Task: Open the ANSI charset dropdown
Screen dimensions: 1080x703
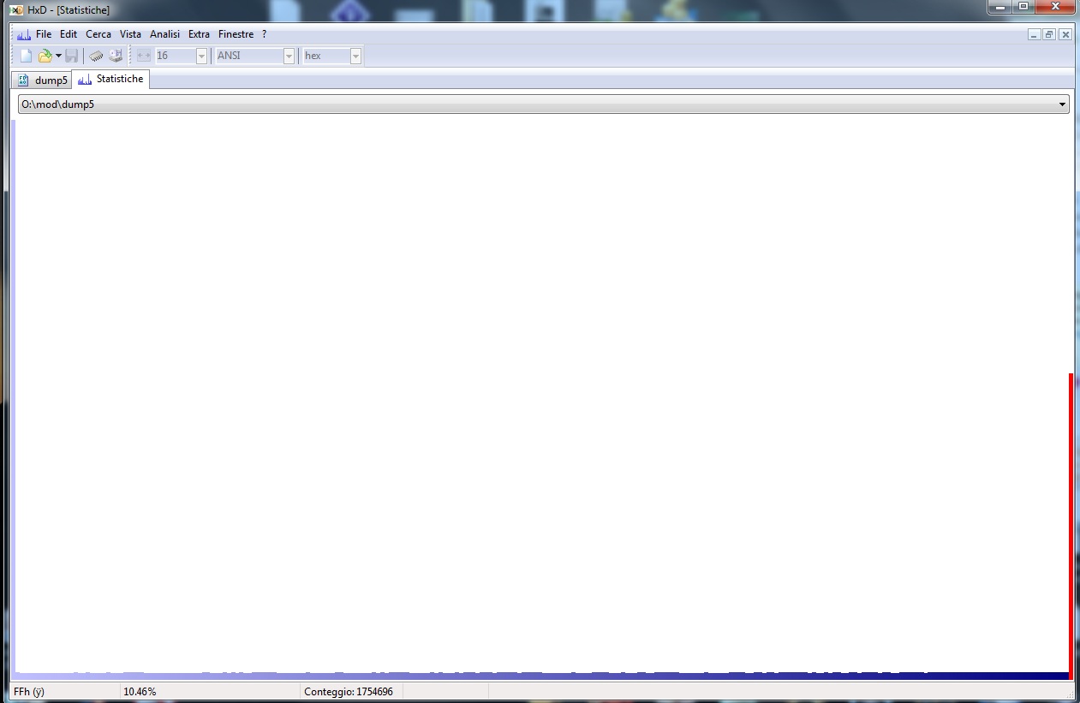Action: [289, 56]
